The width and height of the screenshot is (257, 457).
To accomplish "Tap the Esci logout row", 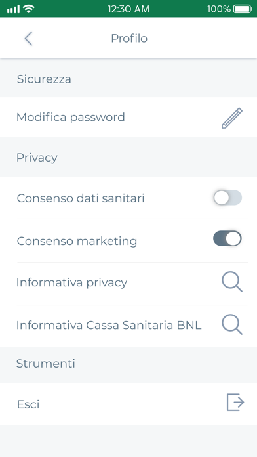I will click(128, 404).
